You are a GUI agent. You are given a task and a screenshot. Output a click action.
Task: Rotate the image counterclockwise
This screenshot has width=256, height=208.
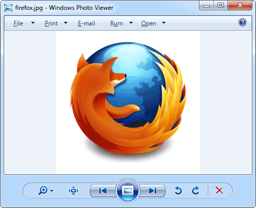tap(178, 190)
